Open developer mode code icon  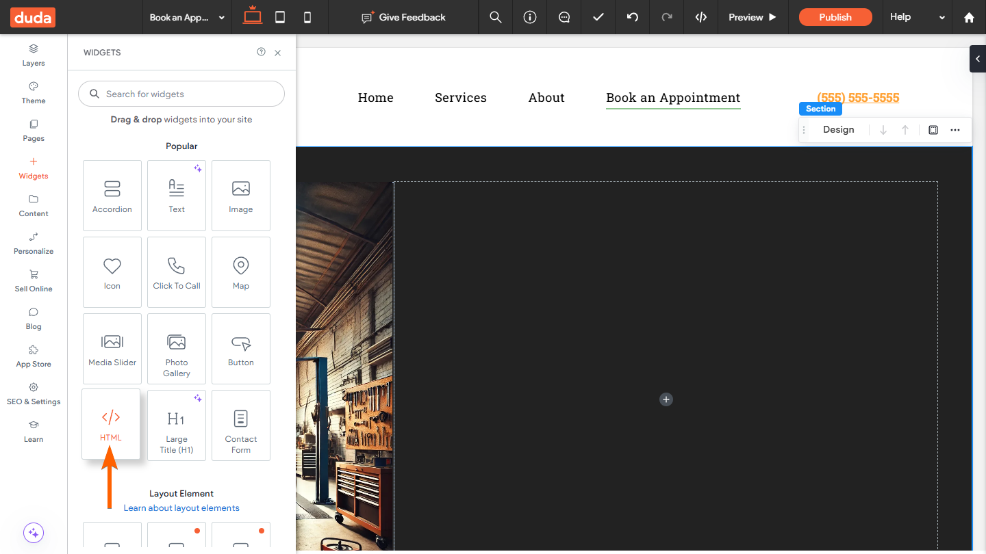coord(700,17)
